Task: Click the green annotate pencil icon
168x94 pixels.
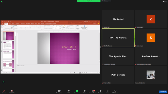Action: pyautogui.click(x=3, y=82)
